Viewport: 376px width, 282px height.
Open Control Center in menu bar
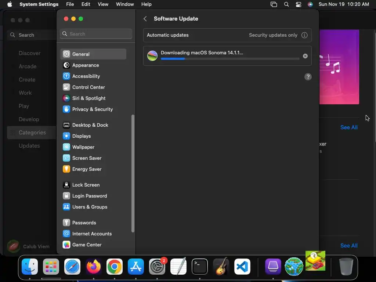(x=298, y=4)
